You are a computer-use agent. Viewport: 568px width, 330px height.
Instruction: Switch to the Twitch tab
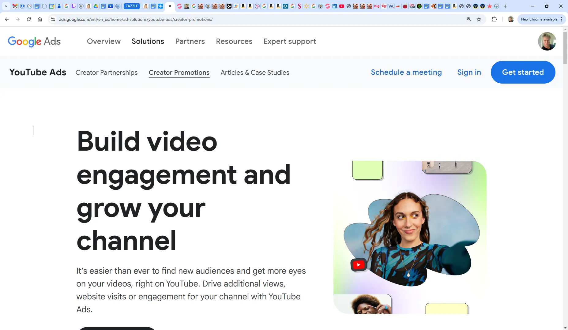[74, 6]
